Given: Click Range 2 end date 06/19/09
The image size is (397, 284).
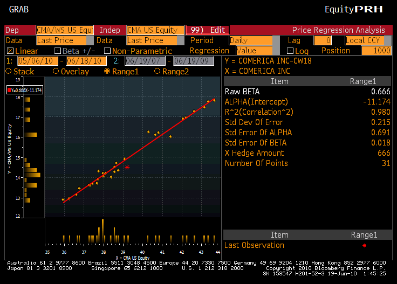Looking at the screenshot, I should pos(194,61).
